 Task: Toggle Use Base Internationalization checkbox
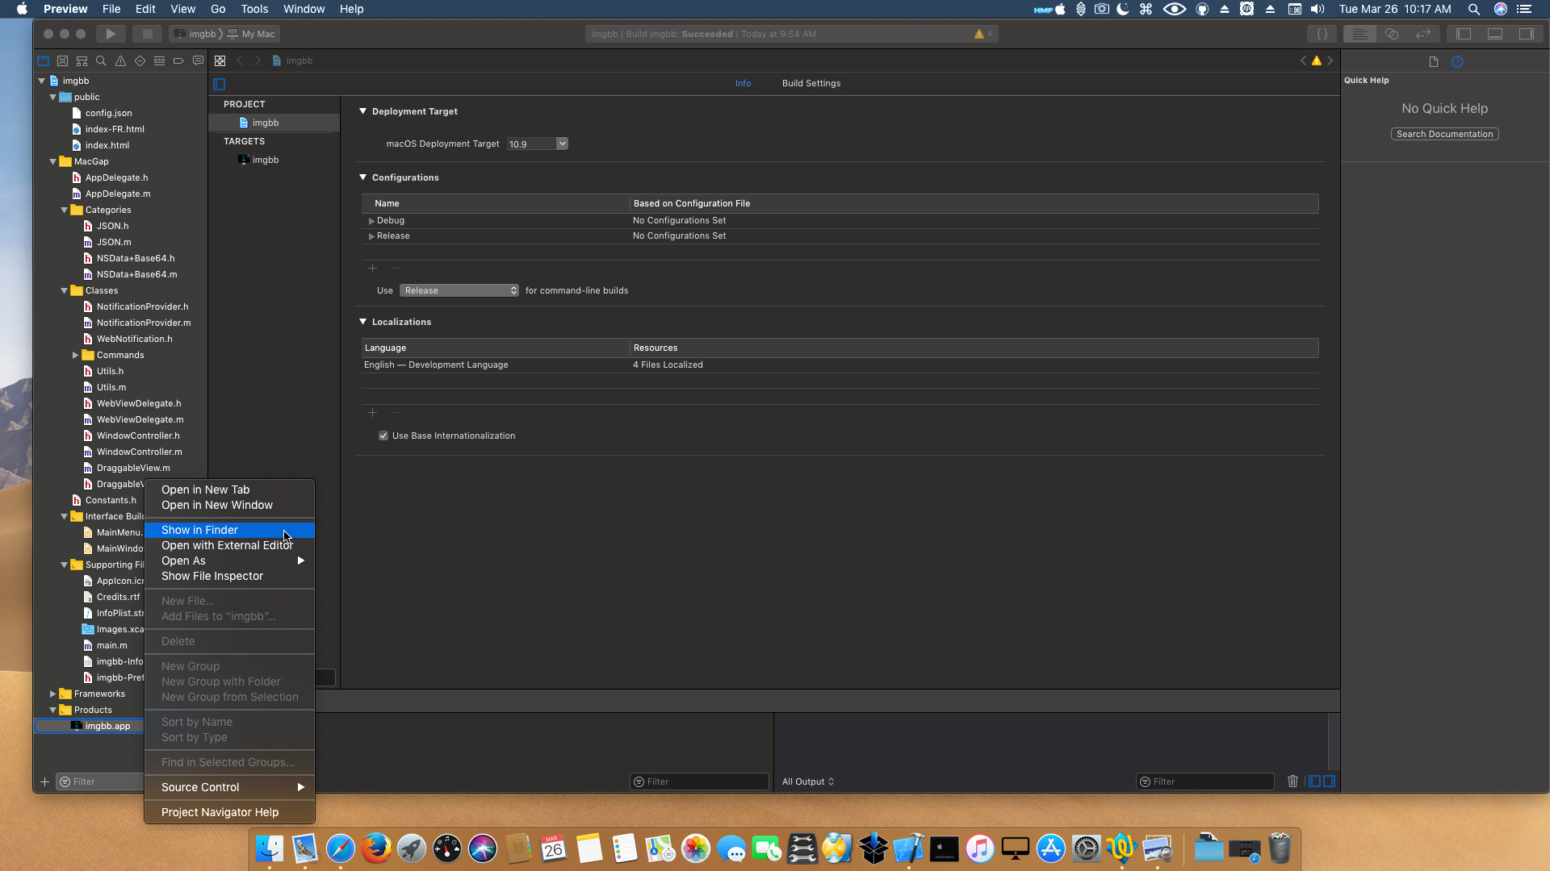[383, 435]
